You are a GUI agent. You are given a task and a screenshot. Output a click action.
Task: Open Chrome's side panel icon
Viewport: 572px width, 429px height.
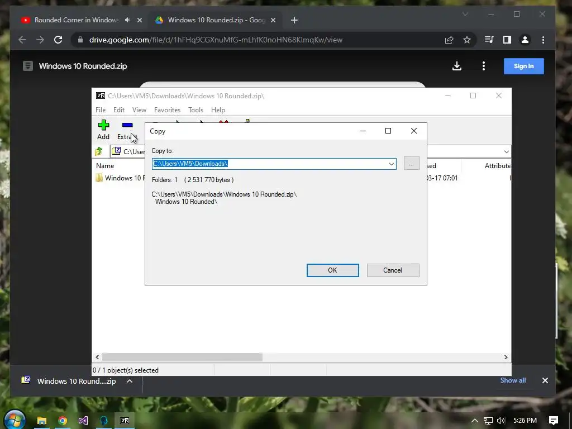507,40
